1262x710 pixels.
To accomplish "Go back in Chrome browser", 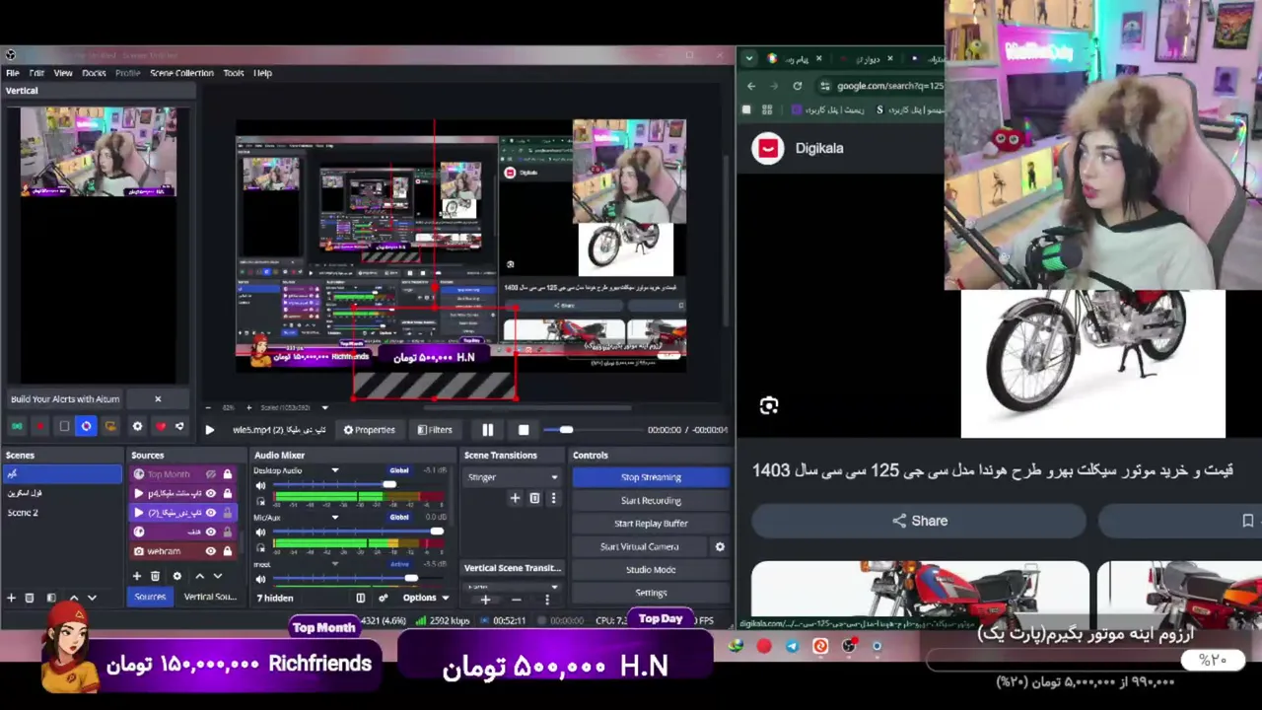I will point(751,86).
